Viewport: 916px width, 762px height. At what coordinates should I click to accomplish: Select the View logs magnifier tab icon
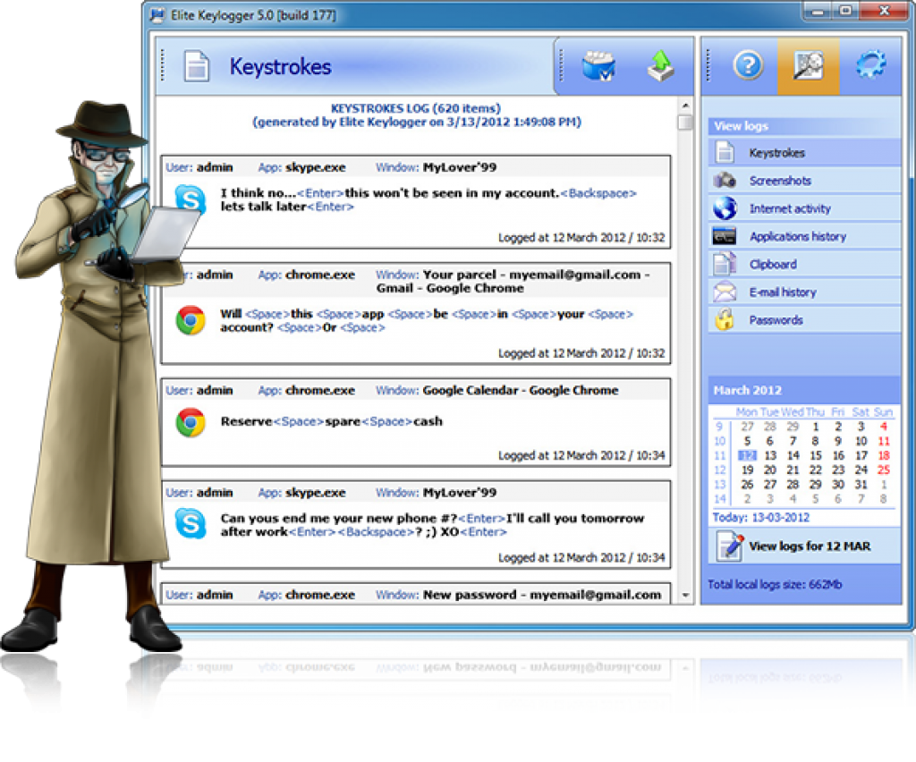pyautogui.click(x=808, y=65)
